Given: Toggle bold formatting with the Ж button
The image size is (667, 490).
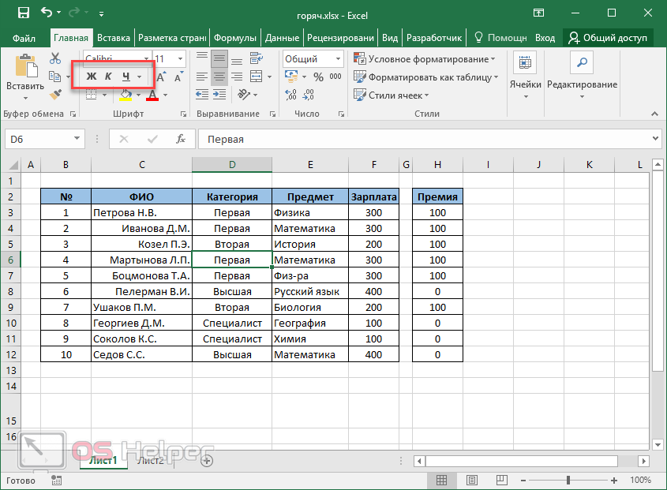Looking at the screenshot, I should pos(91,77).
